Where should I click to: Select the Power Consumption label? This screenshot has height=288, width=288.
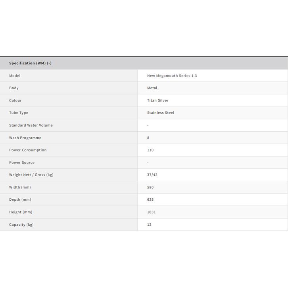(x=28, y=150)
